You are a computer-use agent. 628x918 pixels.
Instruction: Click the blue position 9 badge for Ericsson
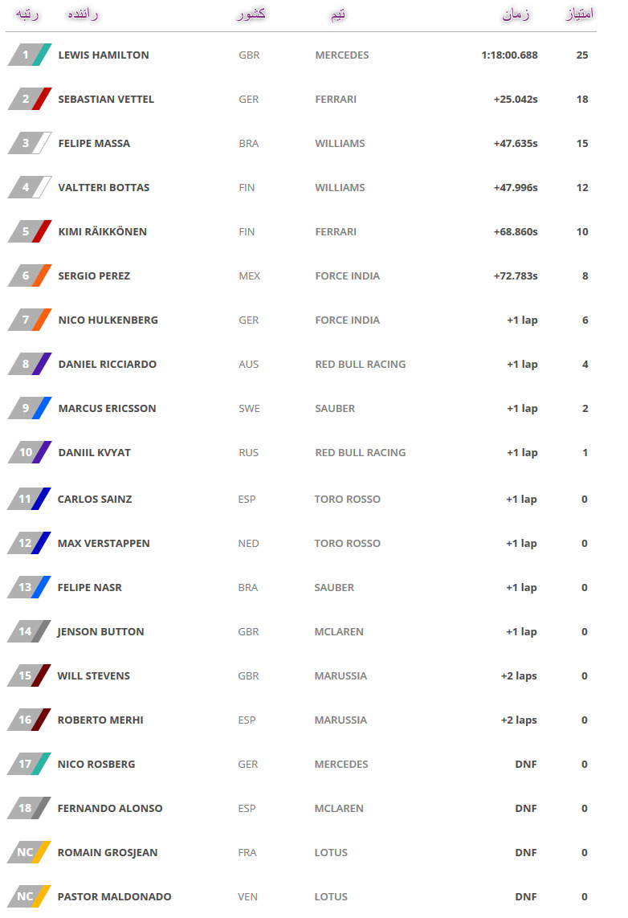[29, 408]
